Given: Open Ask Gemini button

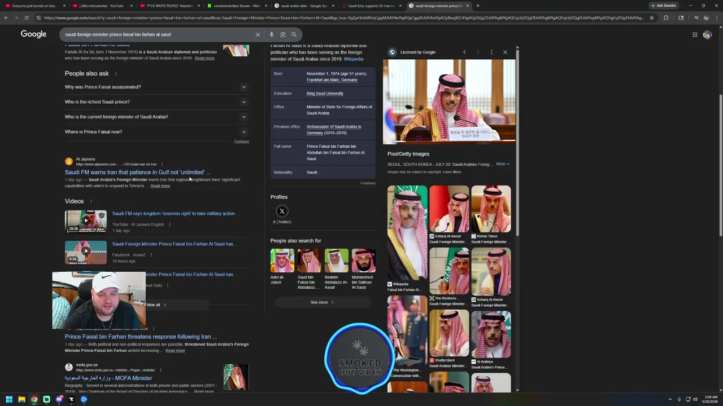Looking at the screenshot, I should tap(663, 6).
